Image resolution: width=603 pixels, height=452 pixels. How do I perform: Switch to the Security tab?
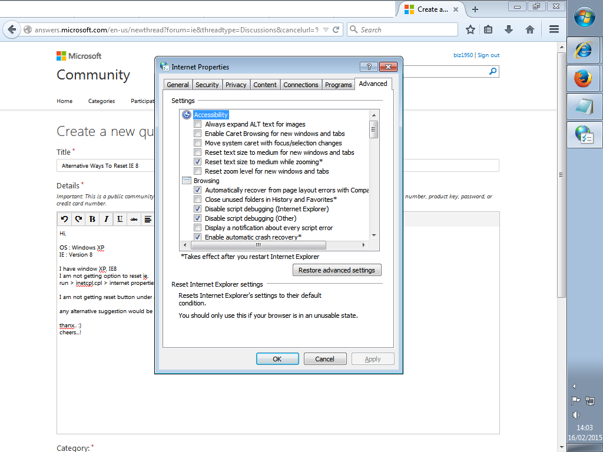tap(207, 85)
